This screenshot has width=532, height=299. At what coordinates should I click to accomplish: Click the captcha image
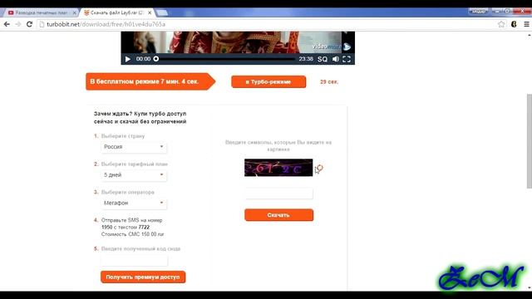pos(278,168)
